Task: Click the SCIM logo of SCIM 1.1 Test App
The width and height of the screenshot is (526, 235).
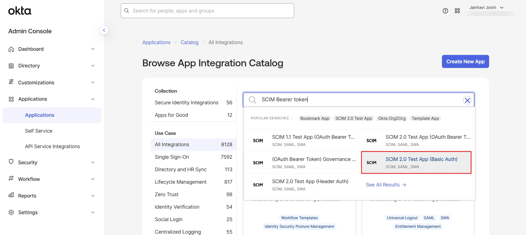Action: [x=258, y=141]
